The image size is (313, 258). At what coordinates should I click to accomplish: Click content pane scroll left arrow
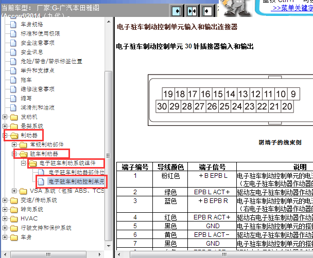[x=119, y=254]
